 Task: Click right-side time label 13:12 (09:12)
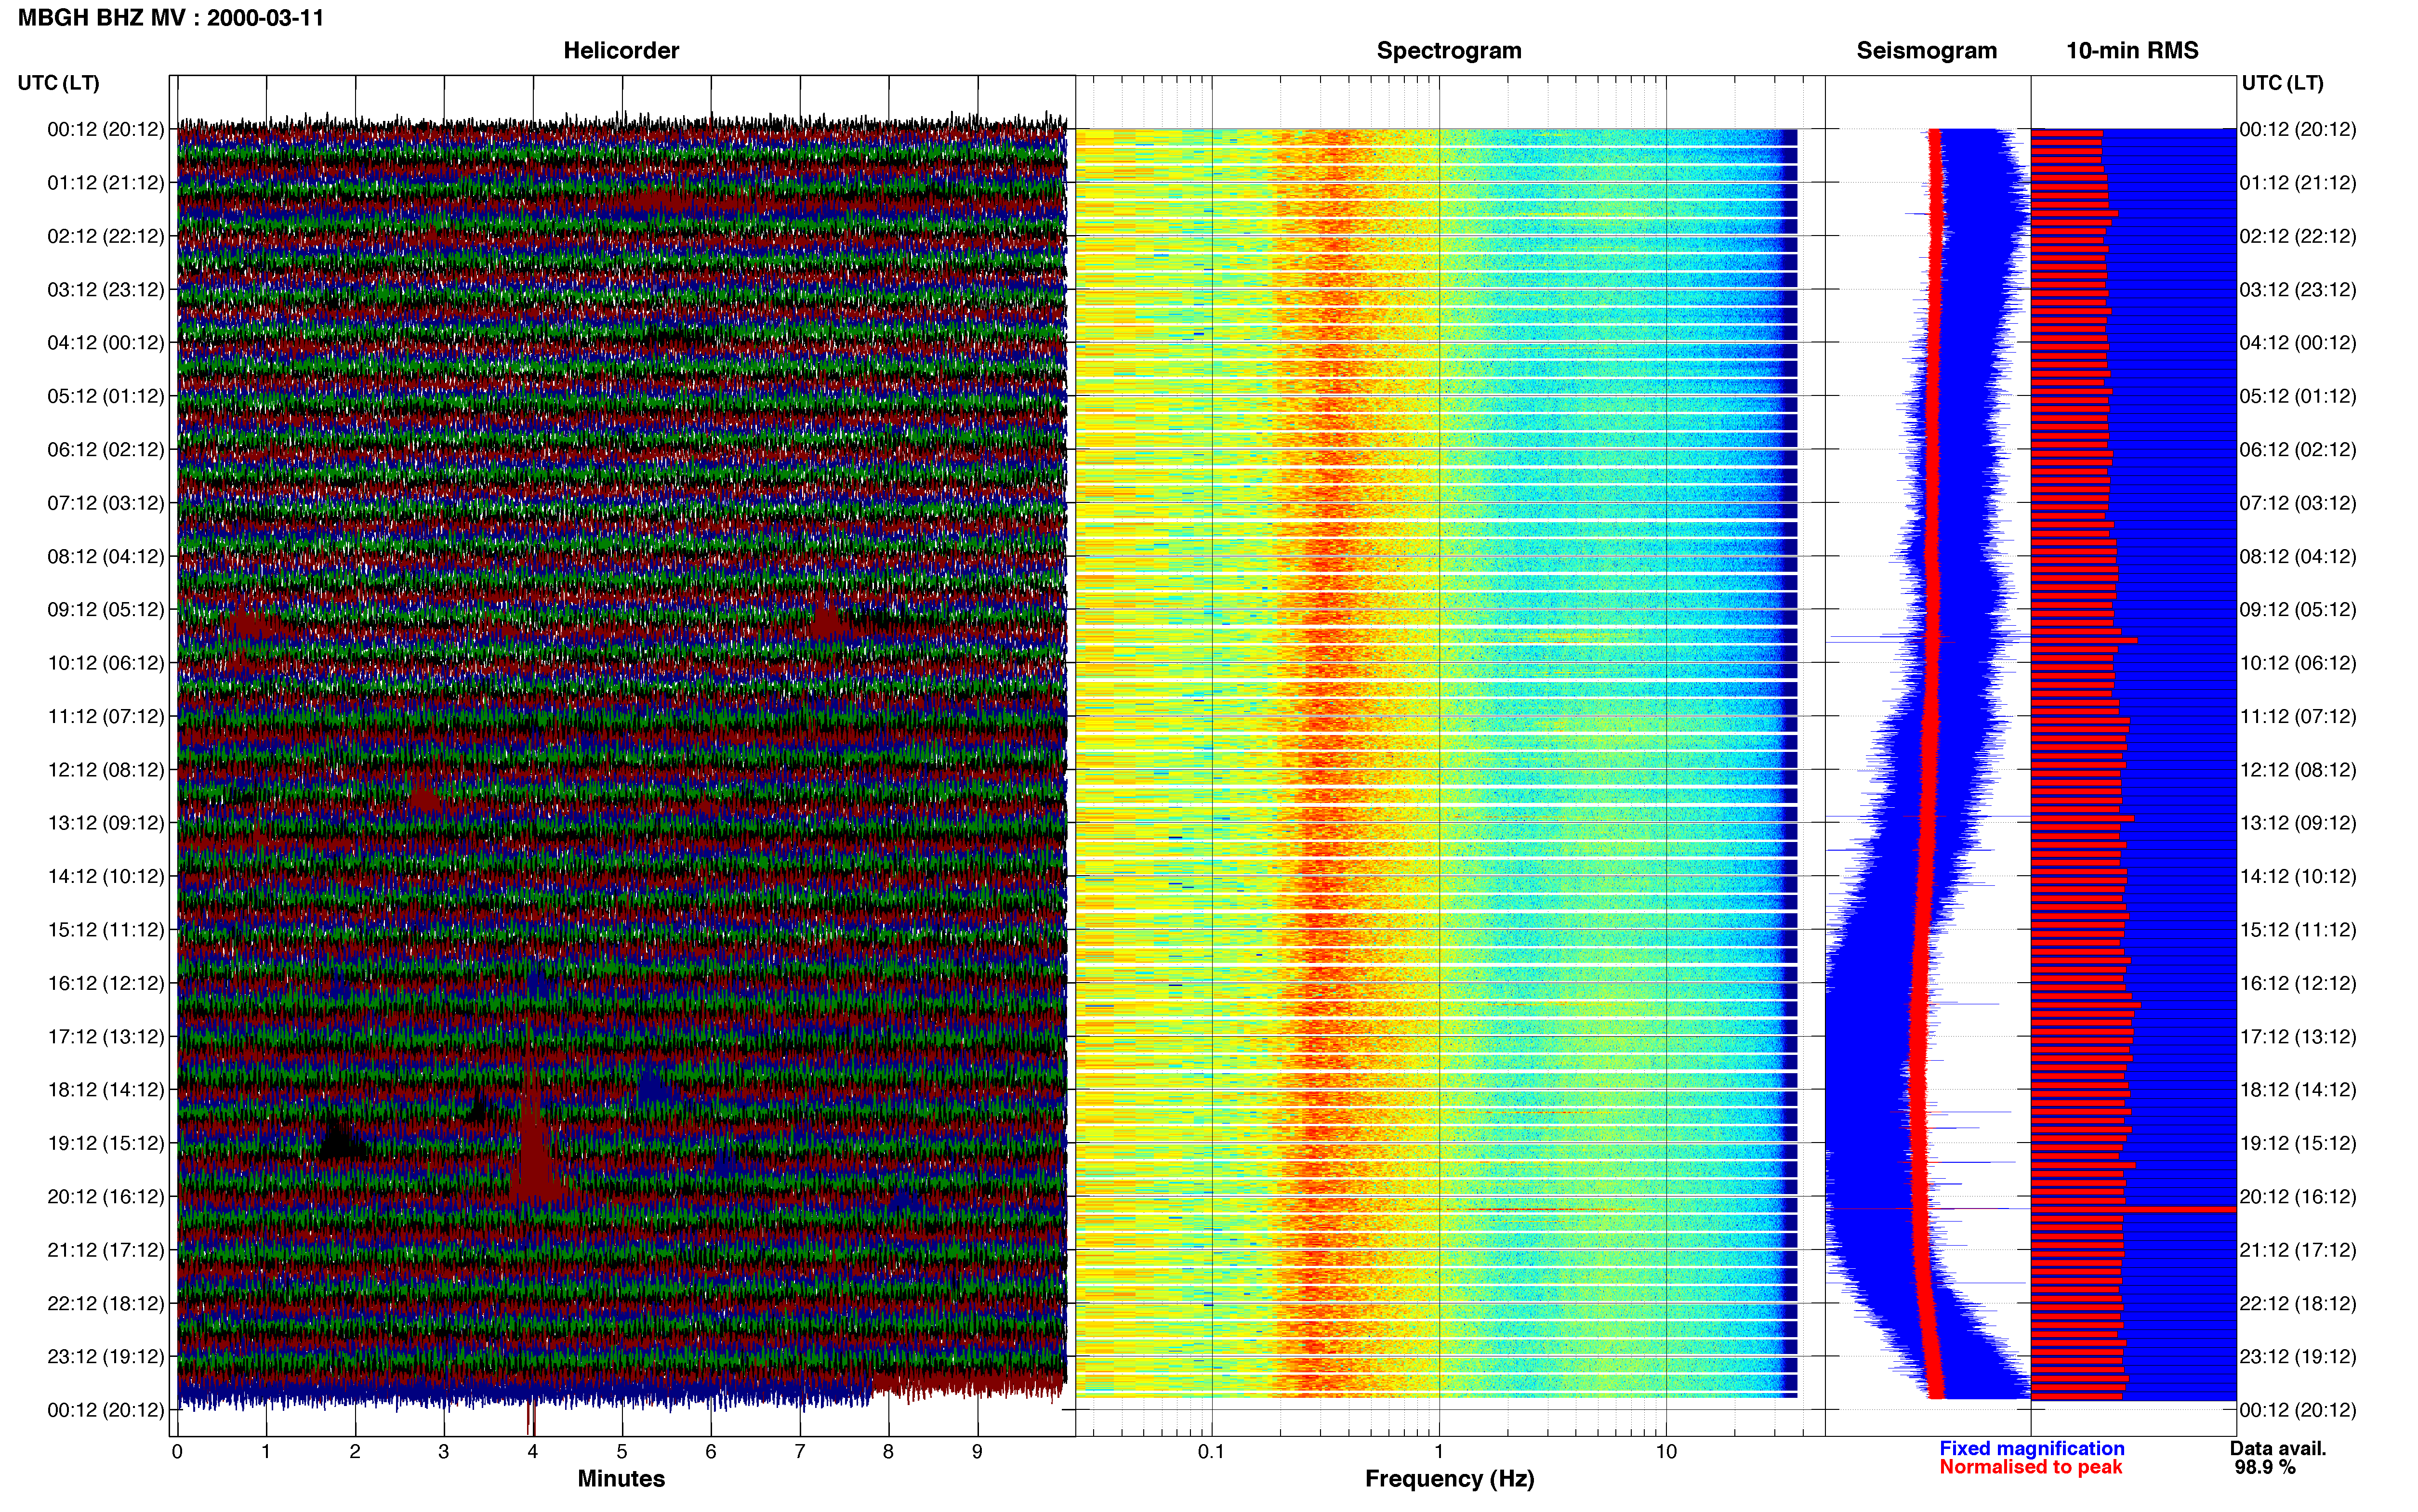[2298, 823]
